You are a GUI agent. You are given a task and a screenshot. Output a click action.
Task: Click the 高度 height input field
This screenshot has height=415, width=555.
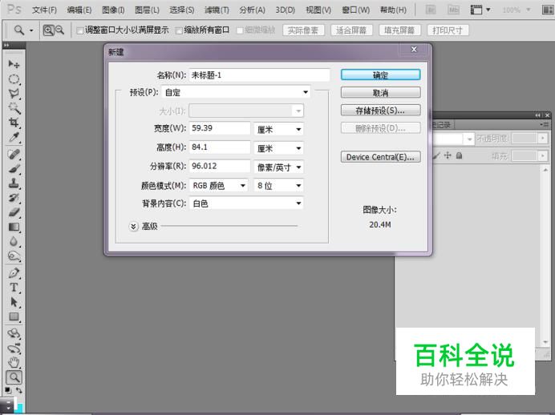220,147
